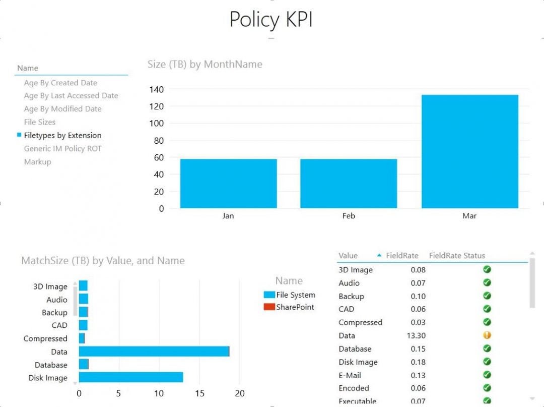This screenshot has height=407, width=544.
Task: Toggle the File Sizes filter option
Action: point(39,122)
